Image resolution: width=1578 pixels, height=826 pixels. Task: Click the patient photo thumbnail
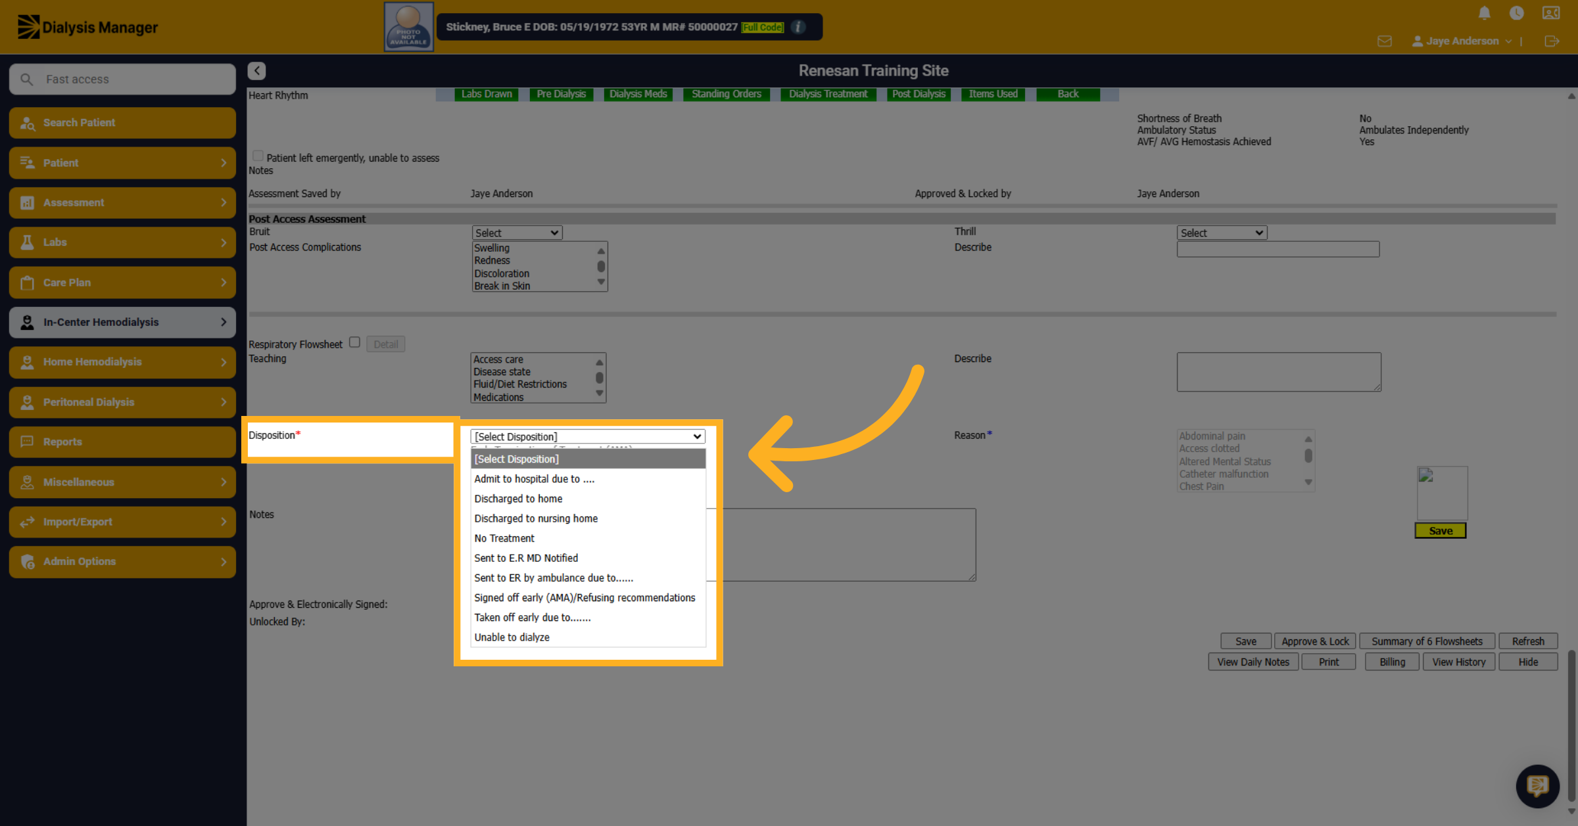point(408,27)
